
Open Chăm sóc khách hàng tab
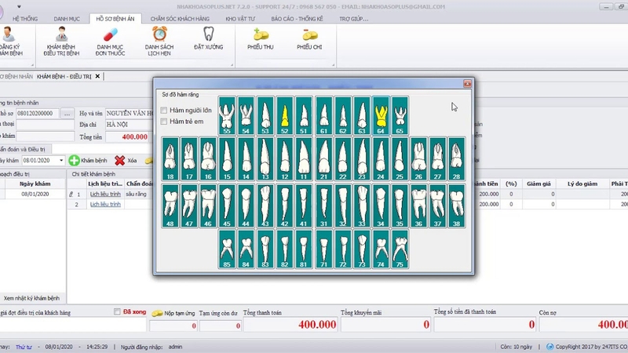180,19
